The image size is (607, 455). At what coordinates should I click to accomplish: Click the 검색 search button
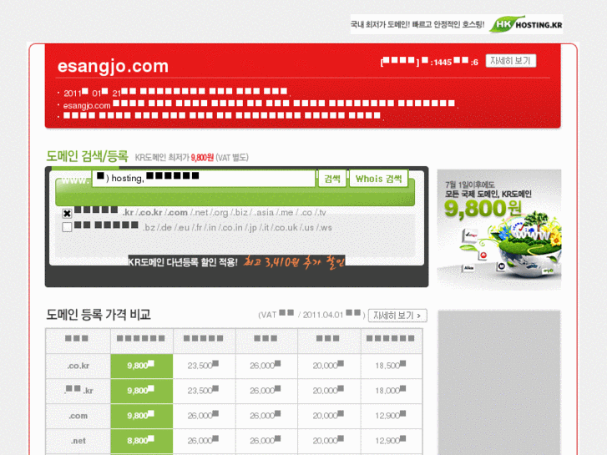click(x=332, y=179)
